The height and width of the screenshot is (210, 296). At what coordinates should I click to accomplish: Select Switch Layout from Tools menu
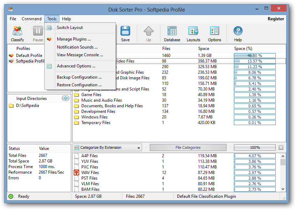click(x=80, y=28)
